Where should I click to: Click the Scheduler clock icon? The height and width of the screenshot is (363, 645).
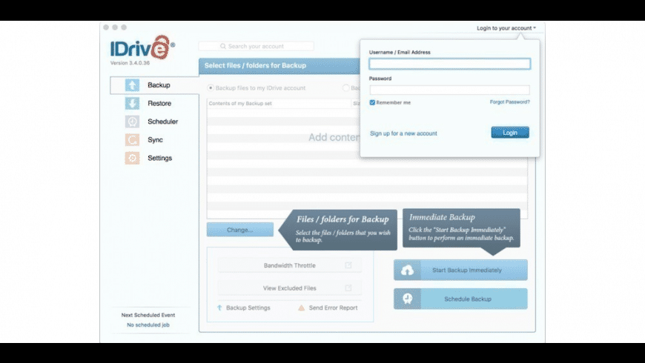pyautogui.click(x=132, y=121)
